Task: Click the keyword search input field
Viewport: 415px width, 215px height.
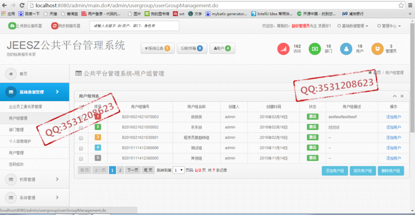Action: 134,25
